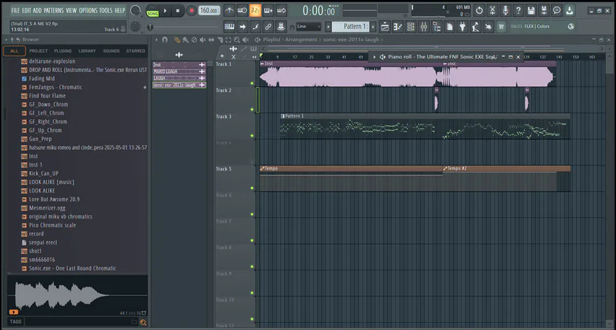
Task: Open the Playlist view icon
Action: pos(385,27)
